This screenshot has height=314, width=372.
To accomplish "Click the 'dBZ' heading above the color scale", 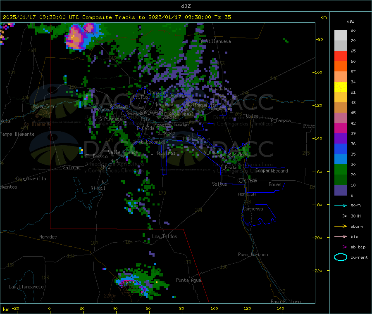I will (x=351, y=21).
